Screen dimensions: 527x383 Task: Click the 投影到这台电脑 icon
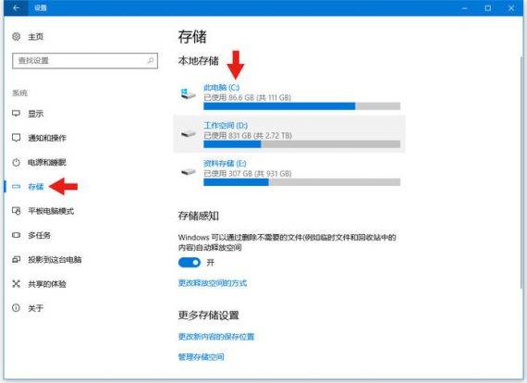tap(16, 259)
